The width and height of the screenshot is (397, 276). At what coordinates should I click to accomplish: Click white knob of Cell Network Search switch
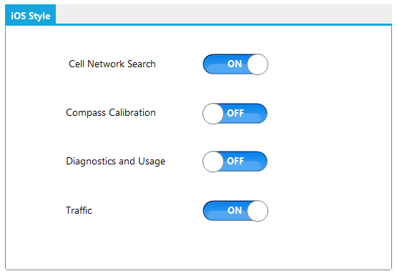click(x=258, y=64)
